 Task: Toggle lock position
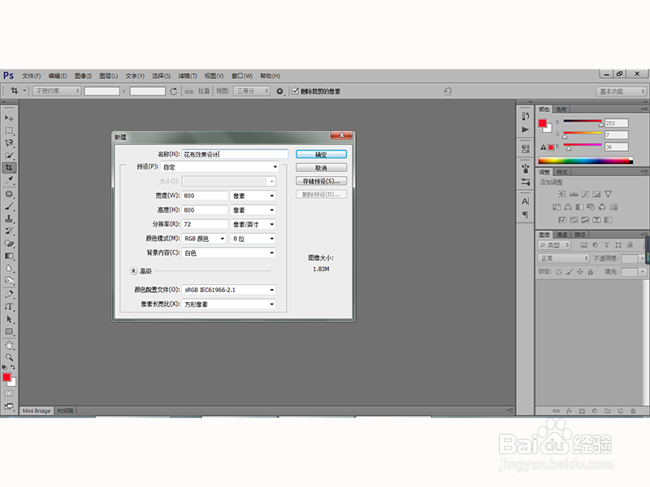[x=580, y=272]
